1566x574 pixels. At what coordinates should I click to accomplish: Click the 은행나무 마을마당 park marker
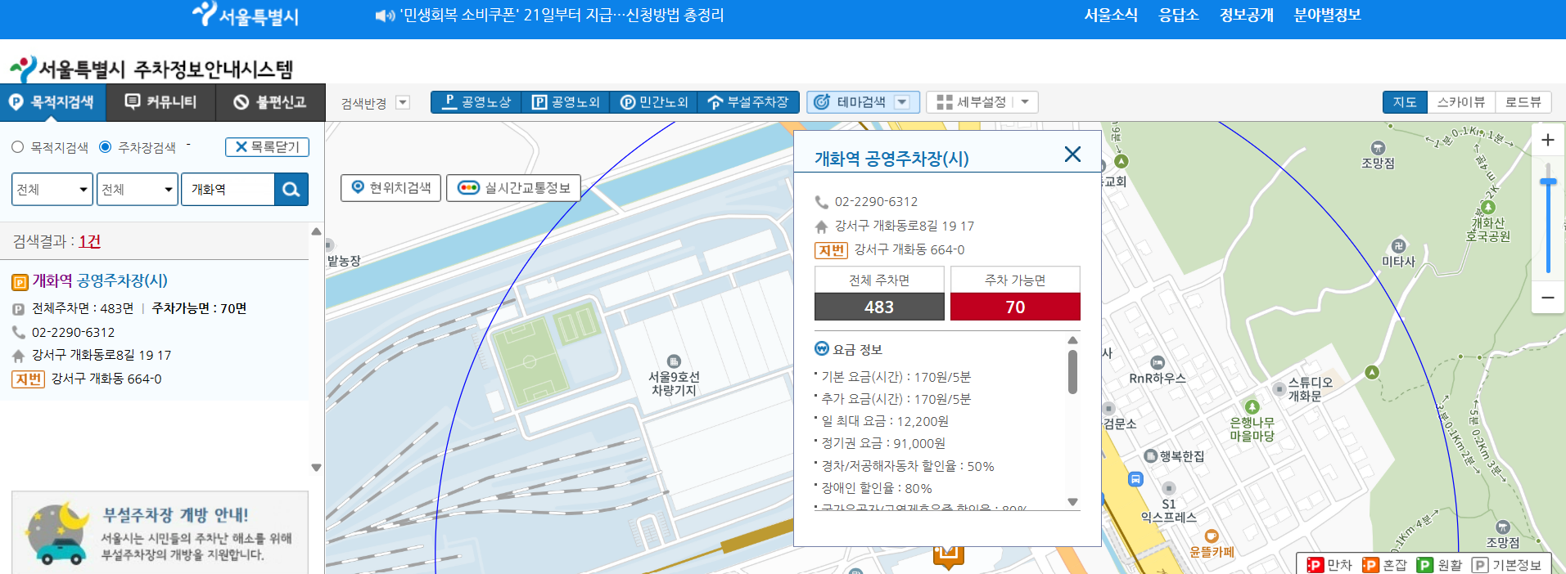point(1252,406)
